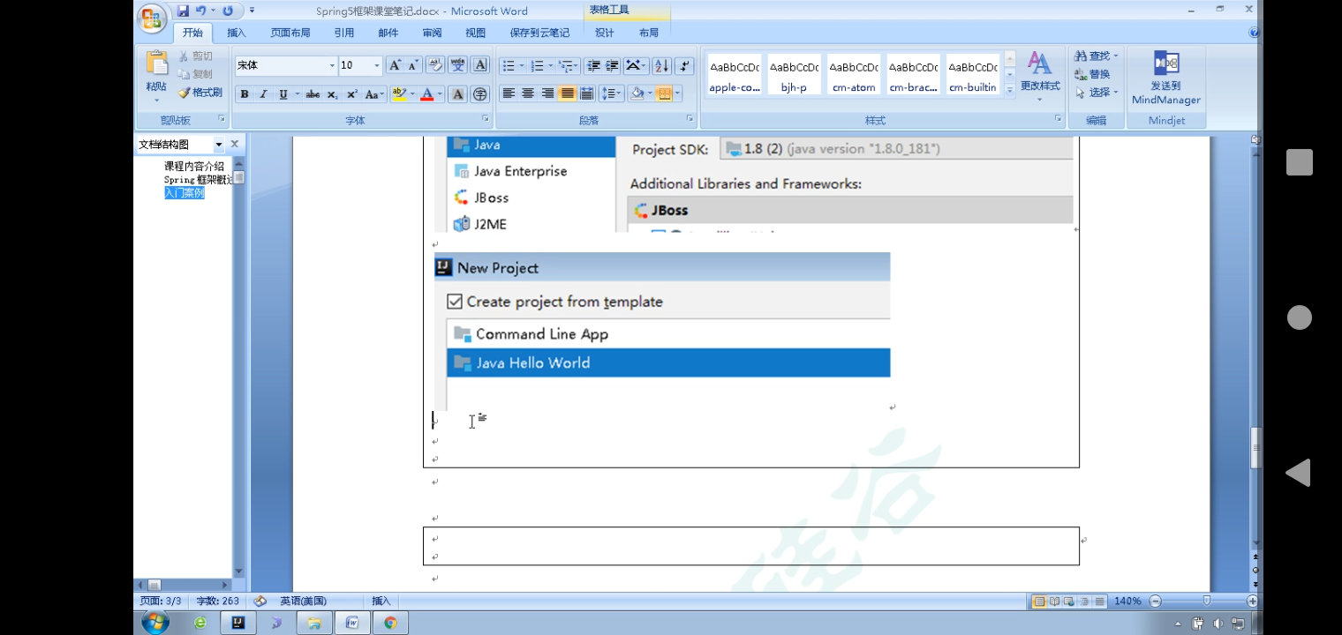Apply strikethrough formatting
The width and height of the screenshot is (1342, 635).
tap(313, 94)
